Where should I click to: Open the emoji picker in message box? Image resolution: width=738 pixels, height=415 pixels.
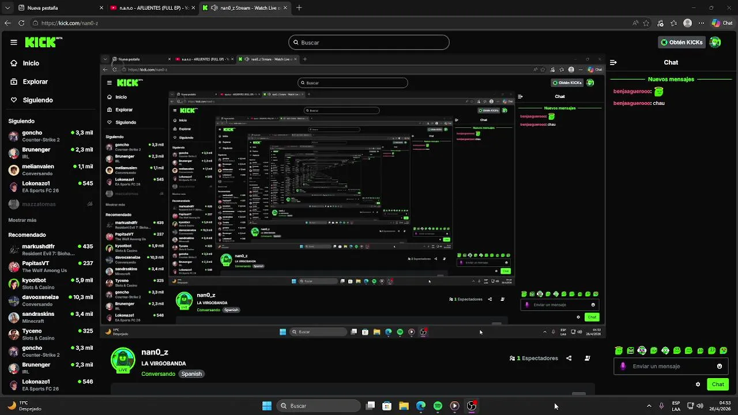tap(720, 366)
